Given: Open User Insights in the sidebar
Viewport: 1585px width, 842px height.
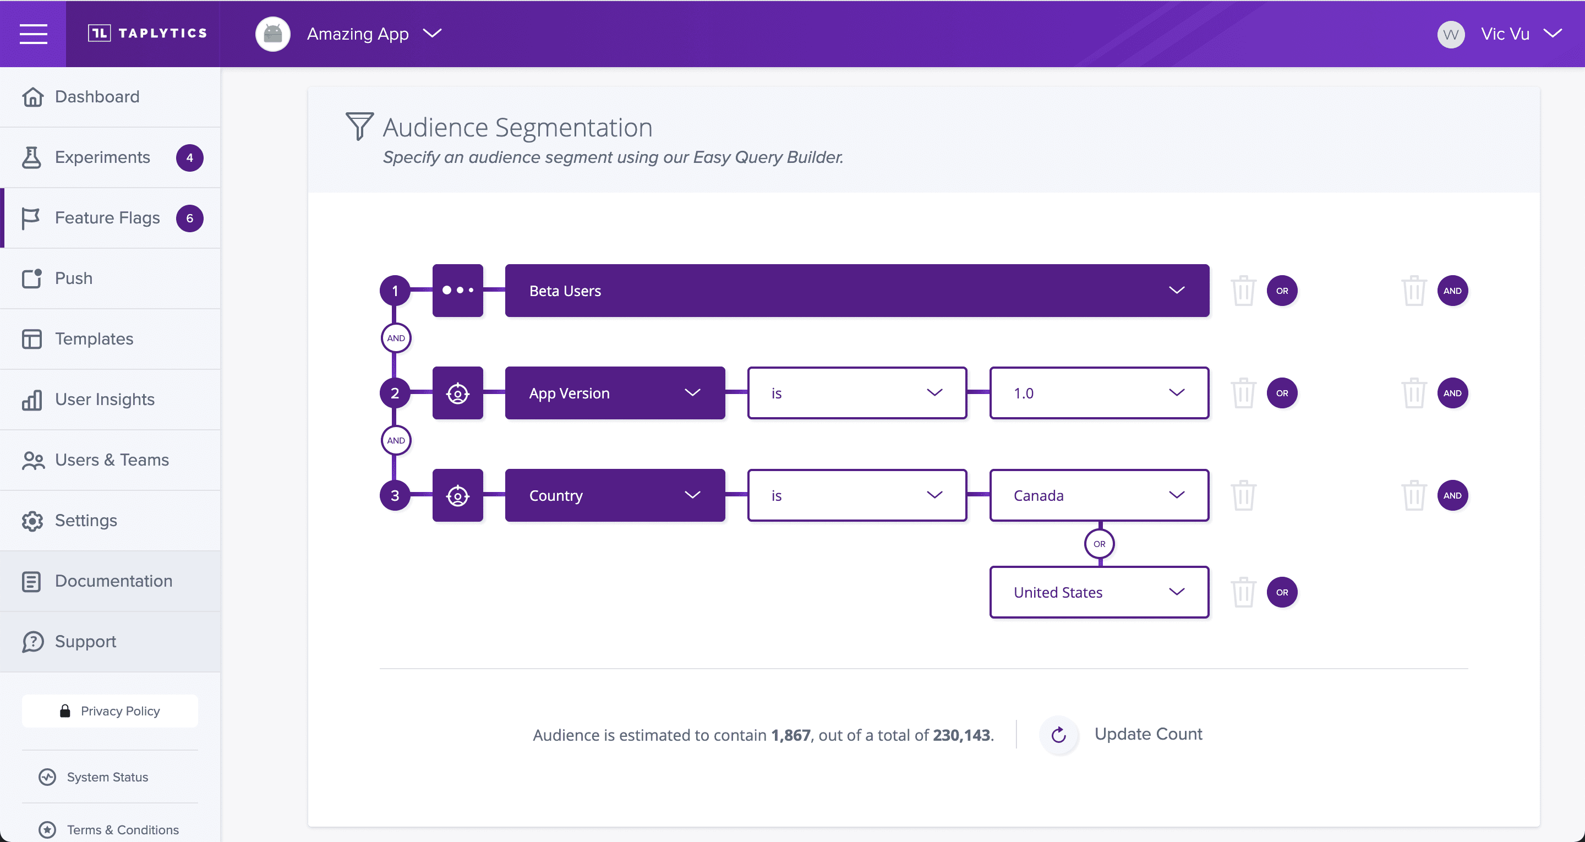Looking at the screenshot, I should pyautogui.click(x=105, y=400).
